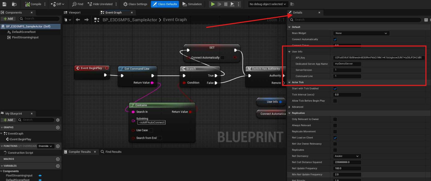Uncheck the Connect Automatically checkbox

335,39
